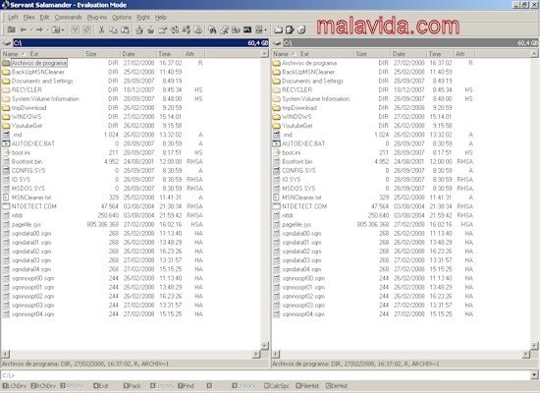Viewport: 540px width, 393px height.
Task: Click the Paste clipboard toolbar icon
Action: tap(126, 30)
